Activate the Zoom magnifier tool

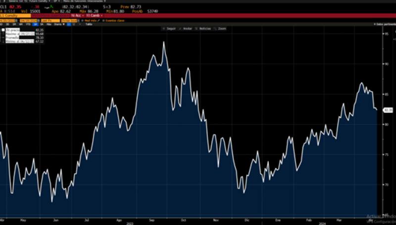click(x=220, y=29)
